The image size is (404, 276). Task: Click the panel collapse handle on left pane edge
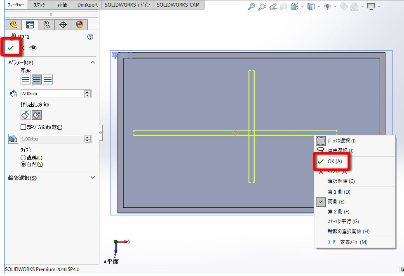coord(101,133)
